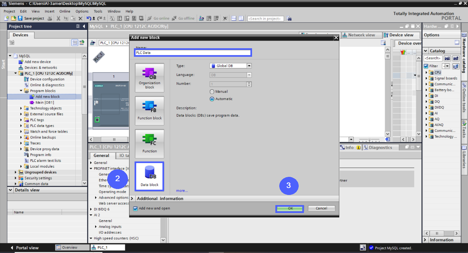Toggle Add new and open checkbox
This screenshot has height=253, width=468.
(135, 208)
